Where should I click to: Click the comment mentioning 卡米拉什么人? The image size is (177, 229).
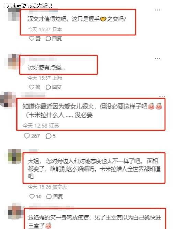coord(92,111)
